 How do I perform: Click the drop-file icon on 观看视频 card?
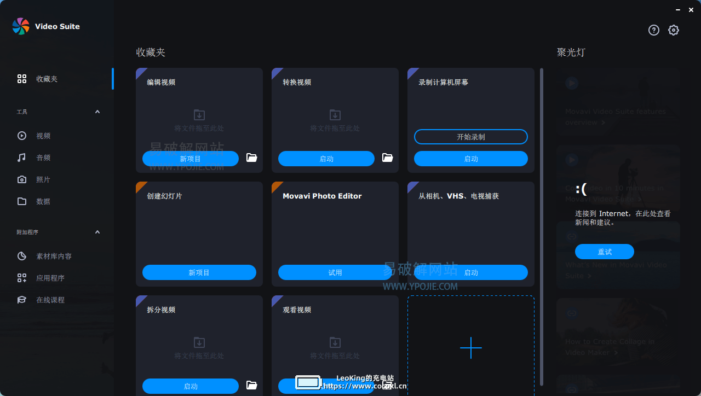coord(335,342)
